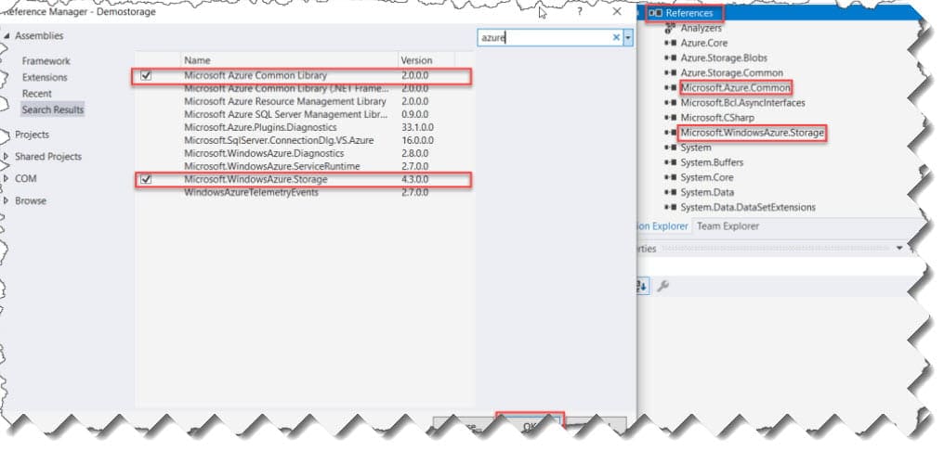944x451 pixels.
Task: Open the Properties panel object dropdown
Action: 899,249
